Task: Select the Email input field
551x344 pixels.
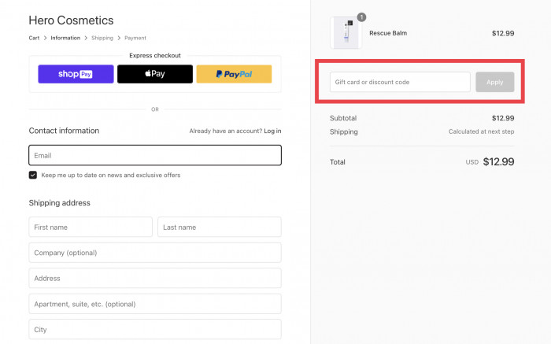Action: (155, 155)
